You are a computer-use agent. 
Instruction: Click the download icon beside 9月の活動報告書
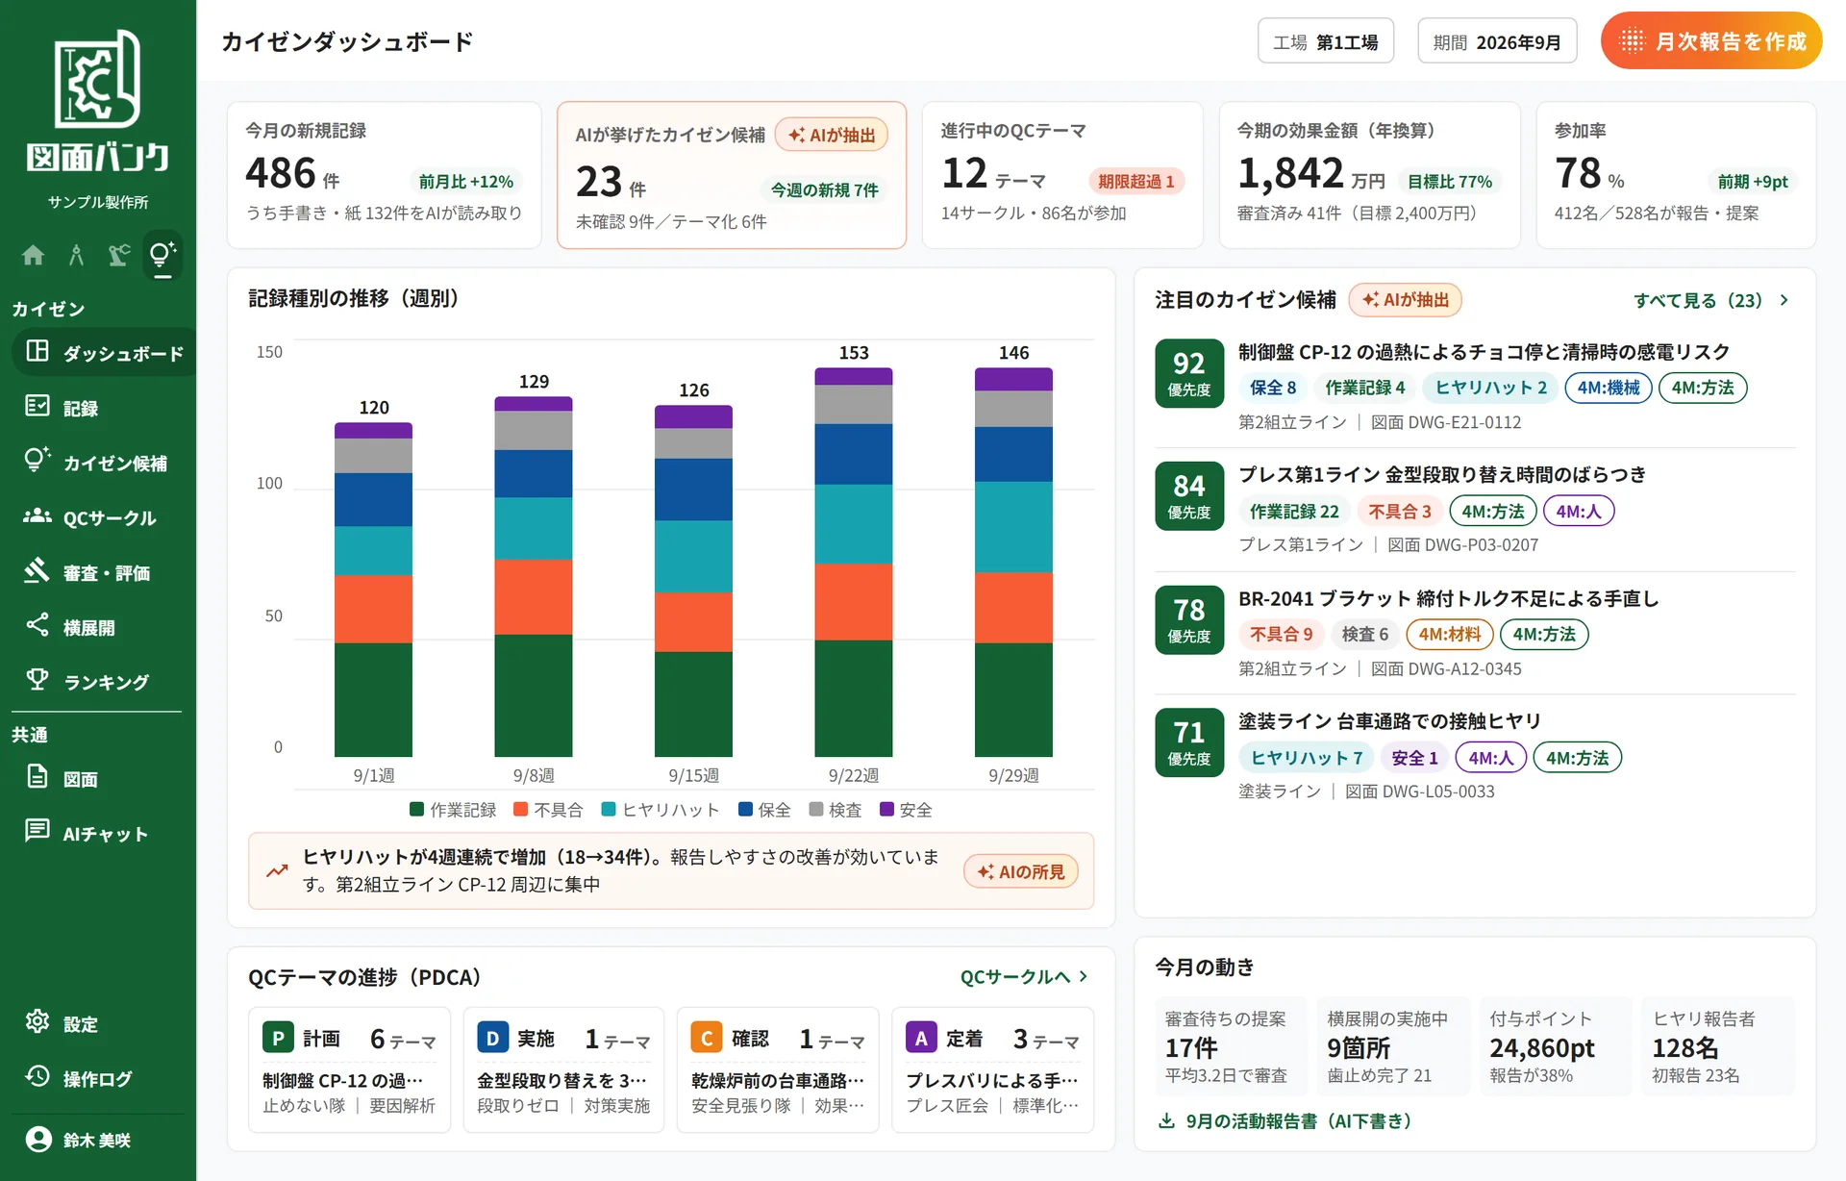(x=1166, y=1120)
